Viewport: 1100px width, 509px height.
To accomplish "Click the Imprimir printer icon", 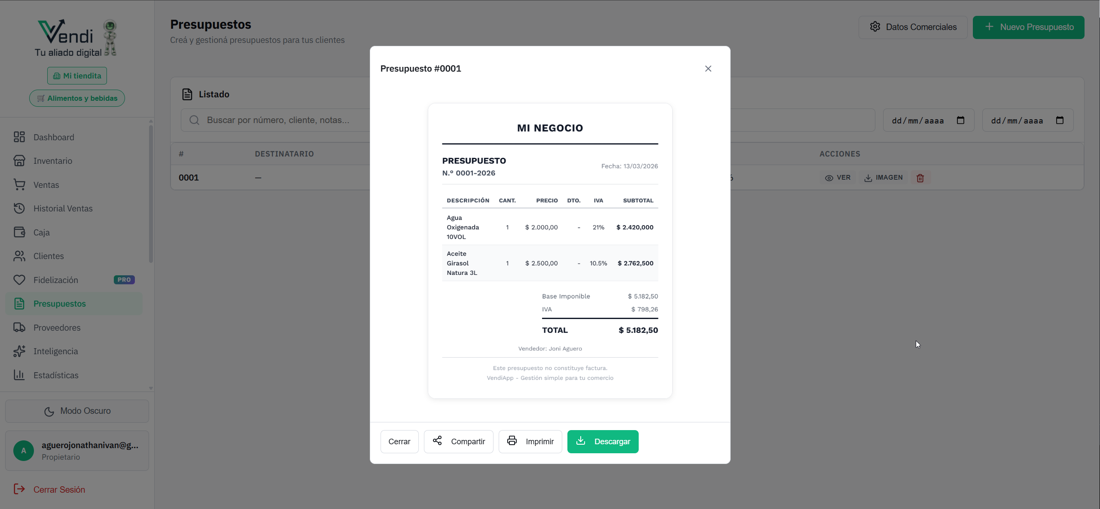I will [x=512, y=440].
